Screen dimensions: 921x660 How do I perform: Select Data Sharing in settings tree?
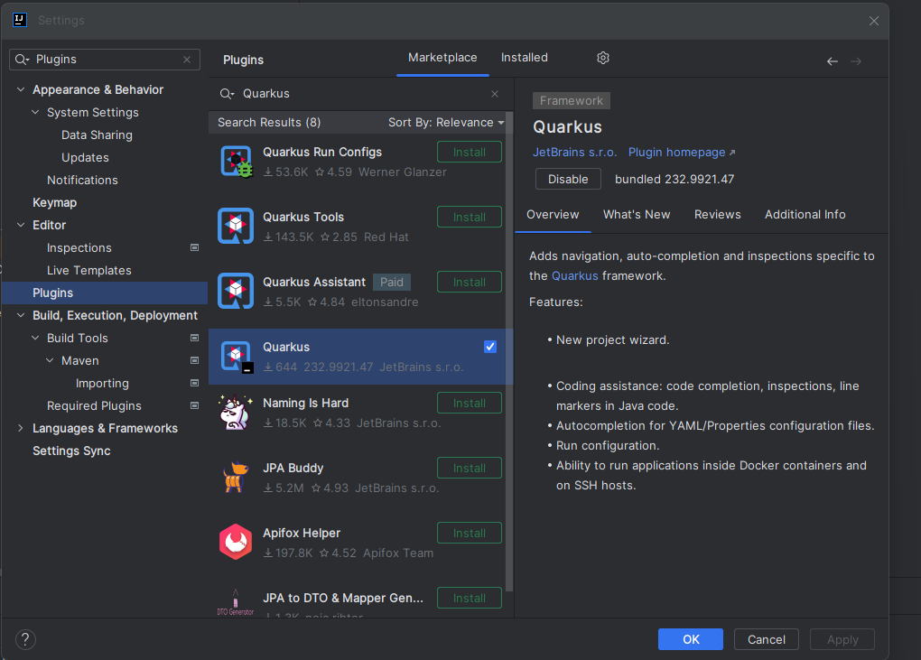[x=97, y=135]
